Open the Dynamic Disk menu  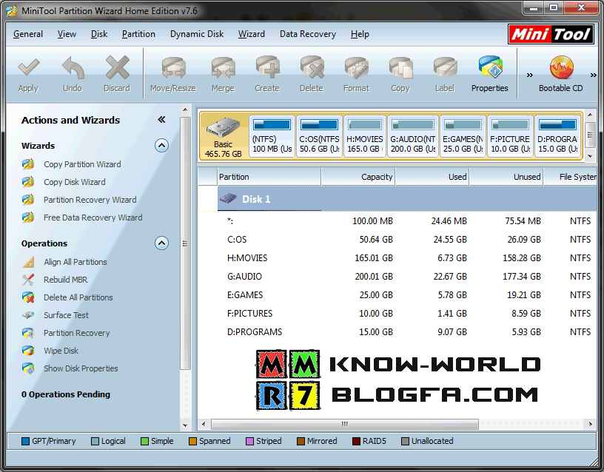pos(197,34)
